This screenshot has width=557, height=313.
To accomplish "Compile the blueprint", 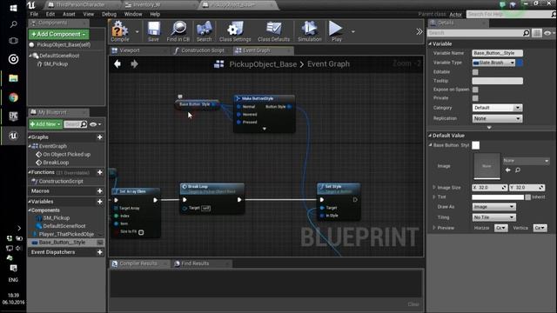I will [120, 31].
